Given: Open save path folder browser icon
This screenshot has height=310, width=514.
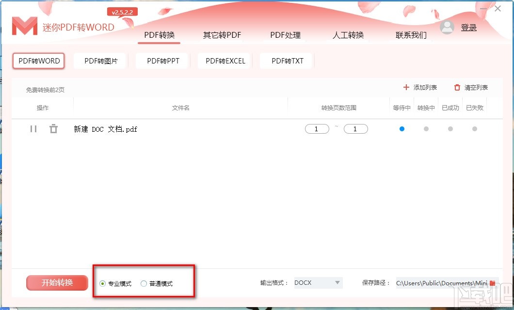Looking at the screenshot, I should [x=492, y=283].
